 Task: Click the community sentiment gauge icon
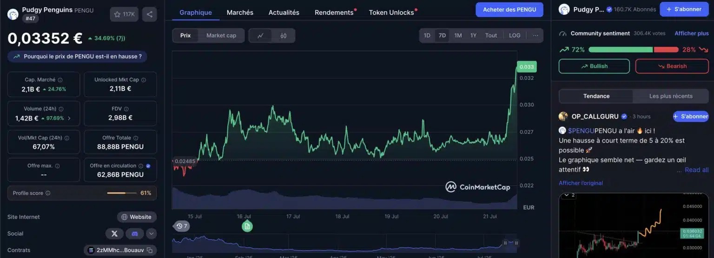(x=563, y=33)
